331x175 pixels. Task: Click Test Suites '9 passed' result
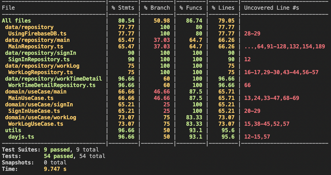(57, 150)
